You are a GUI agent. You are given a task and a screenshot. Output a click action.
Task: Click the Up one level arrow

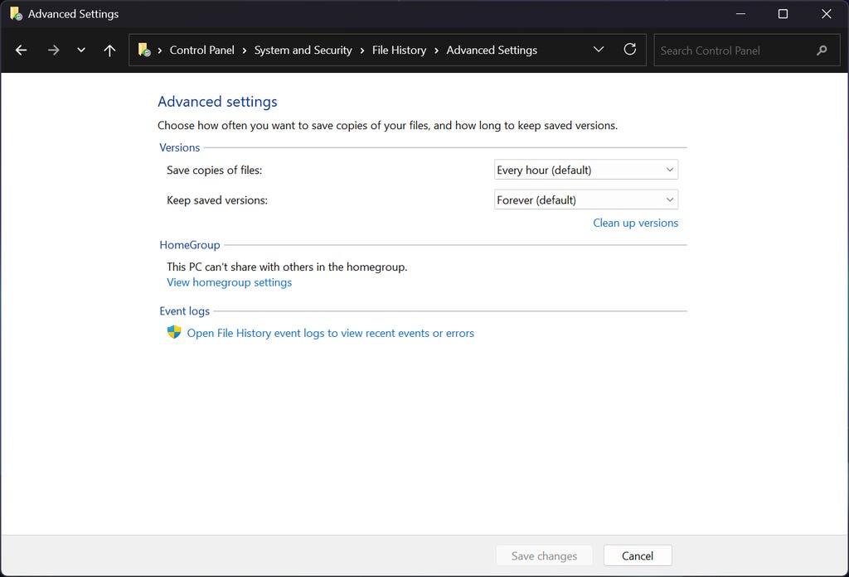[109, 50]
